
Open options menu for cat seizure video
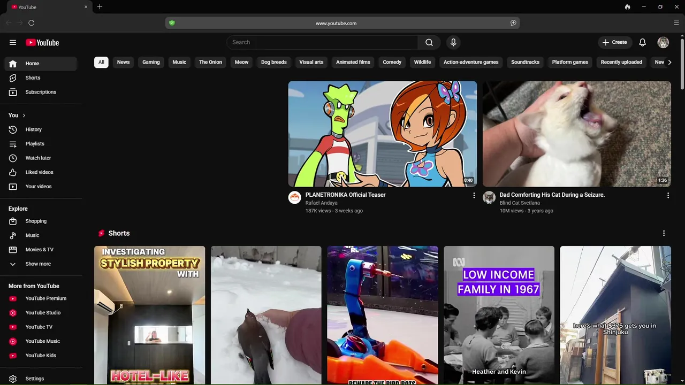click(x=668, y=196)
